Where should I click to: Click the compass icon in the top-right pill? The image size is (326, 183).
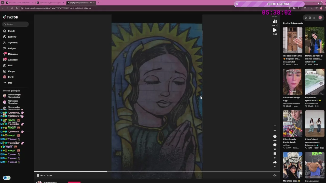coord(306,18)
